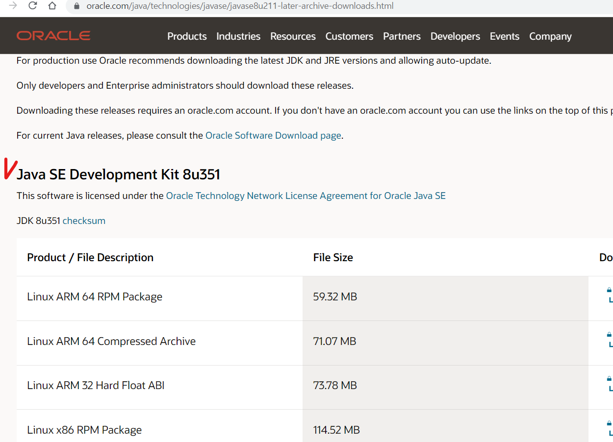Screen dimensions: 613x442
Task: Select the Linux ARM 32 Hard Float ABI row
Action: point(315,387)
